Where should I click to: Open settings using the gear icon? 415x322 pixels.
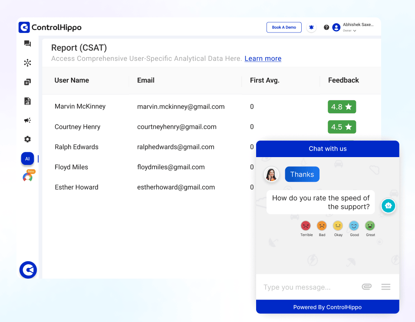coord(27,139)
